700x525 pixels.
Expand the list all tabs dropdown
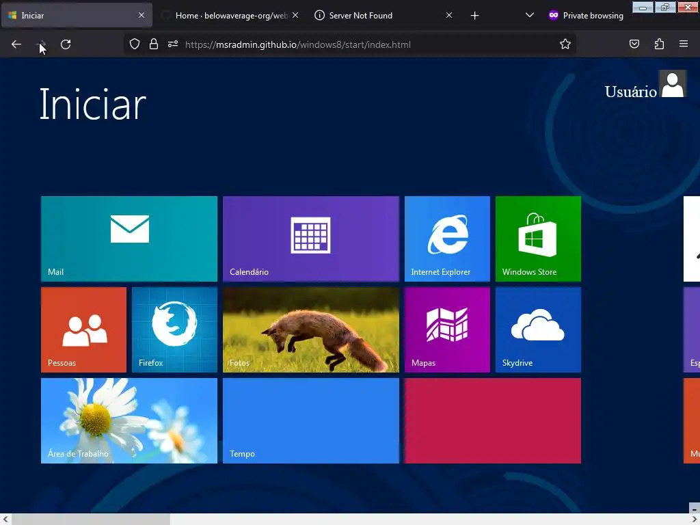coord(530,15)
